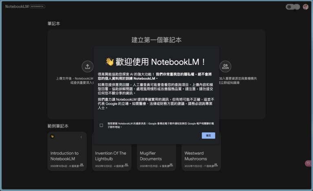The width and height of the screenshot is (313, 191).
Task: Click the circular people sharing icon
Action: tap(225, 67)
